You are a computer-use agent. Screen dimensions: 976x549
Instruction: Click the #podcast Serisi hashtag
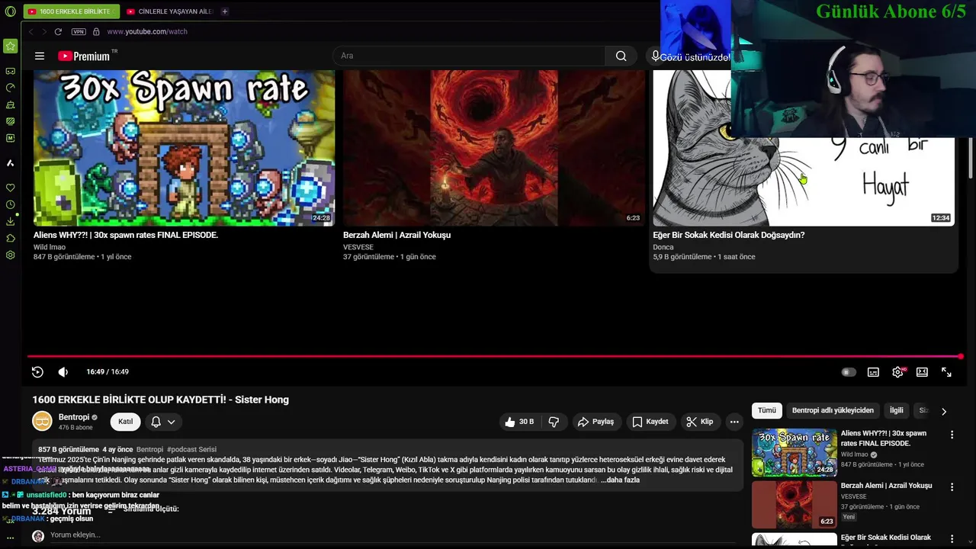(x=191, y=450)
